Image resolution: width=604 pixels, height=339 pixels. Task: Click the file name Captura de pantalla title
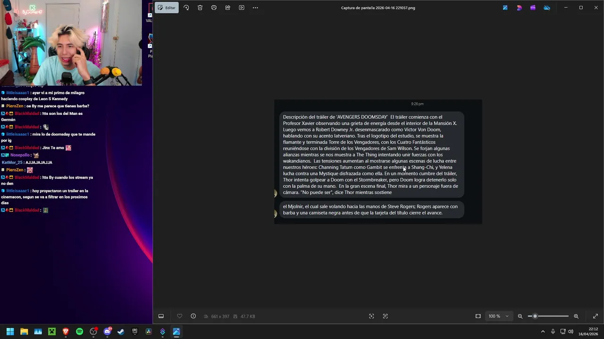(x=378, y=8)
